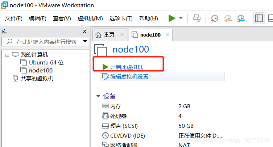The height and width of the screenshot is (147, 273).
Task: Click the 共享的虚拟机 icon
Action: [15, 78]
